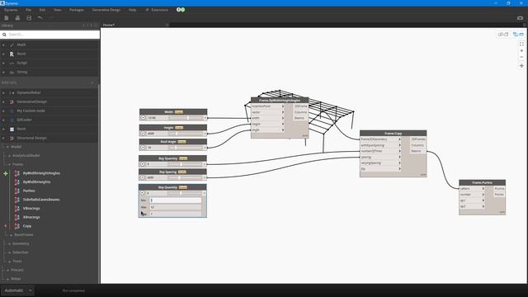Click the green plus next to ByWidthHeightAngles

[6, 173]
